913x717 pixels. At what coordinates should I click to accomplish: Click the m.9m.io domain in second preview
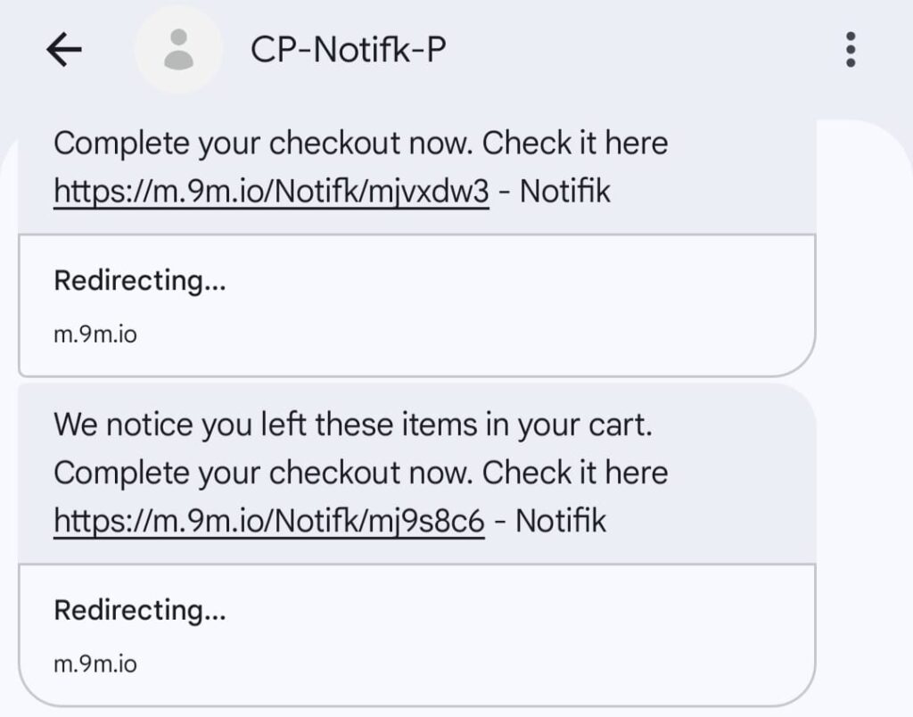click(x=95, y=664)
